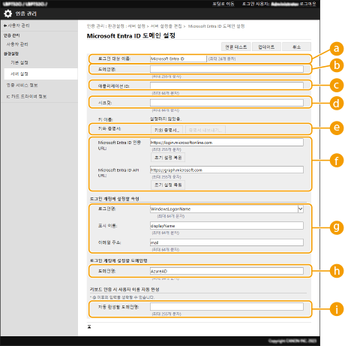Open 기본 설정 in the sidebar
The image size is (345, 346).
coord(19,62)
